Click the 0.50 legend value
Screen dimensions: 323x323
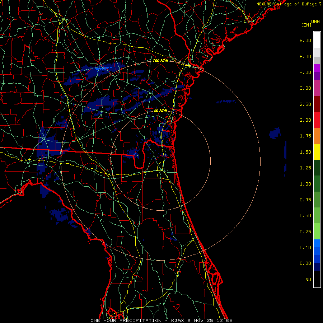[x=305, y=216]
